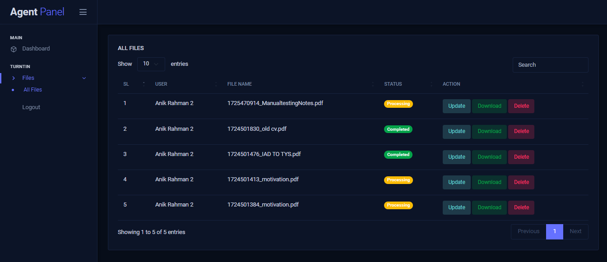607x262 pixels.
Task: Click the Previous pagination button
Action: [528, 231]
